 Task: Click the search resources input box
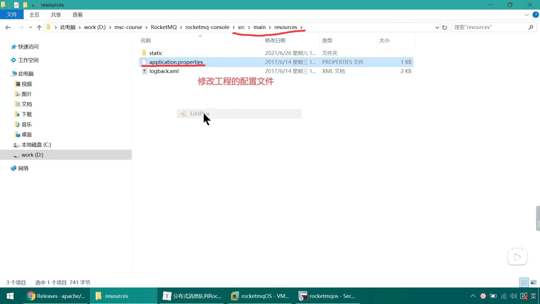[489, 27]
